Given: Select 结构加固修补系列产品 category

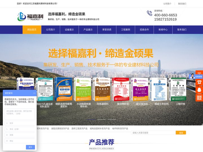Looking at the screenshot, I should (100, 128).
